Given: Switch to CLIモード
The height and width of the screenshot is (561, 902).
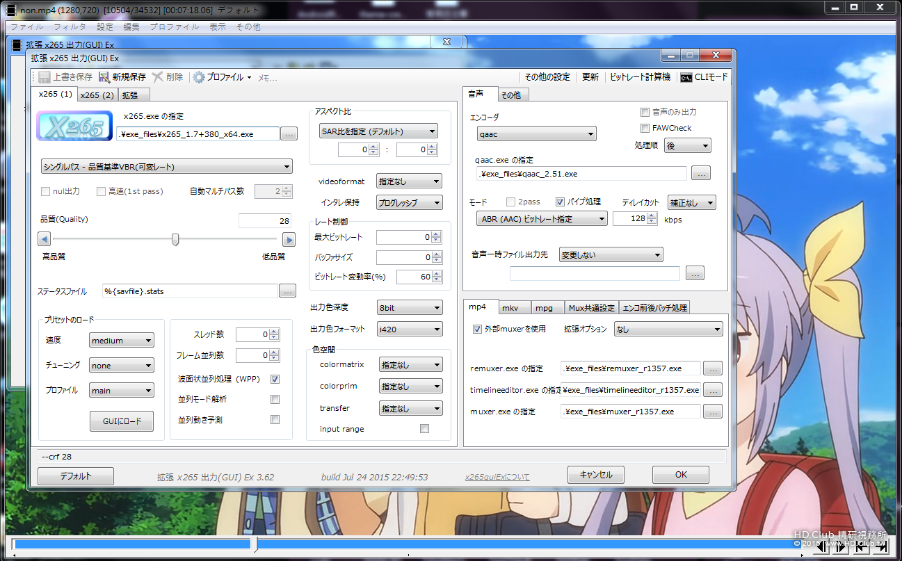Looking at the screenshot, I should [x=704, y=77].
